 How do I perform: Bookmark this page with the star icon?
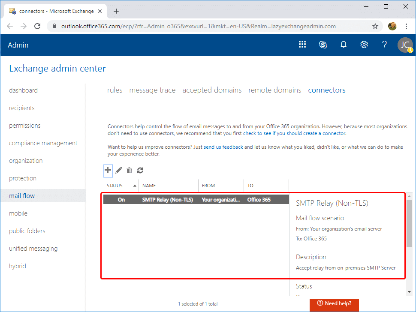pos(375,26)
